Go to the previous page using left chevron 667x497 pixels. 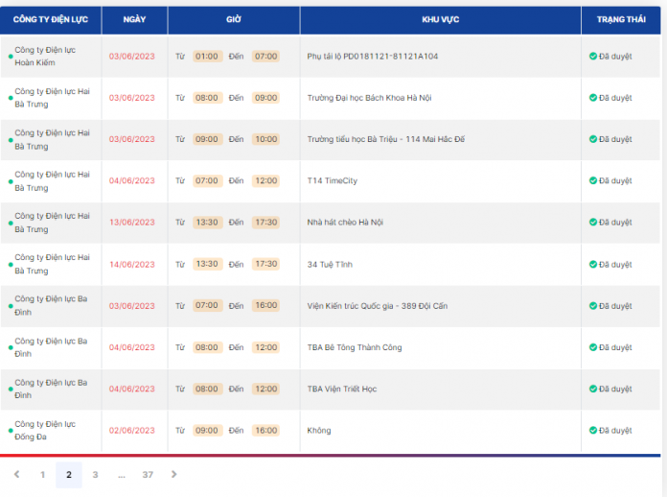[16, 474]
